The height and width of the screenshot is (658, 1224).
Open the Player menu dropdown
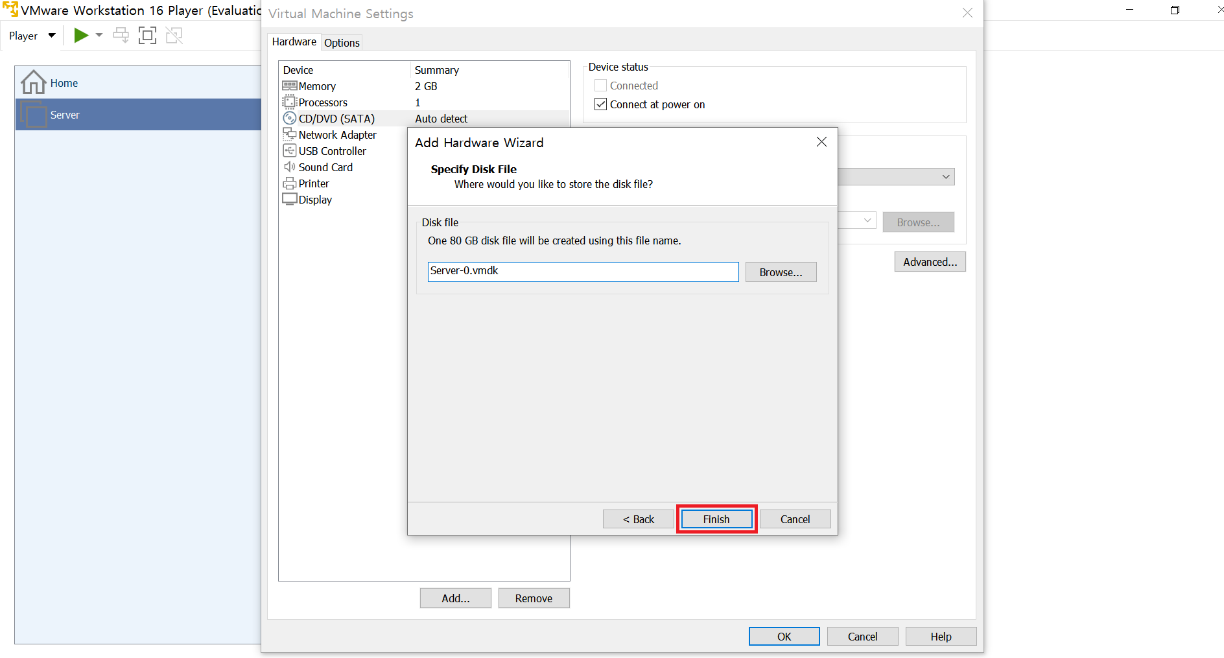[x=32, y=36]
